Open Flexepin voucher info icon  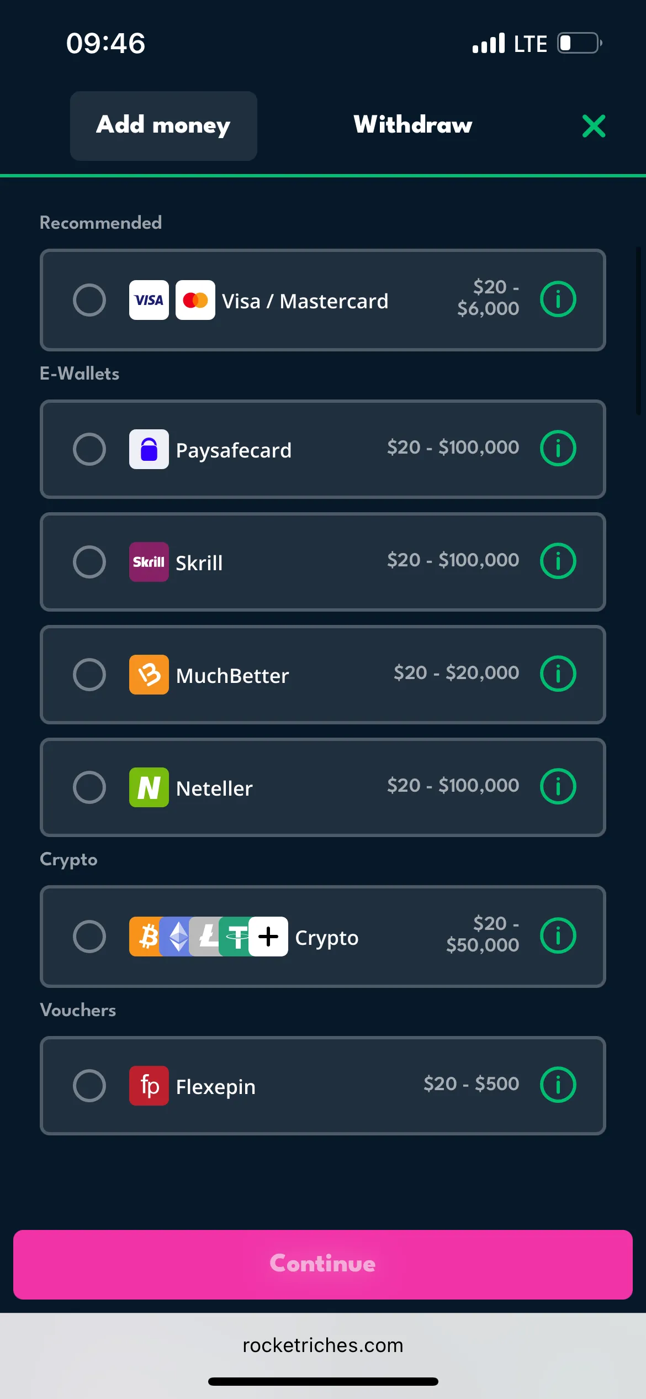pyautogui.click(x=558, y=1085)
